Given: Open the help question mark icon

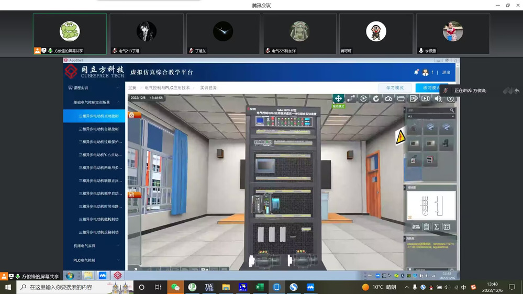Looking at the screenshot, I should point(450,98).
